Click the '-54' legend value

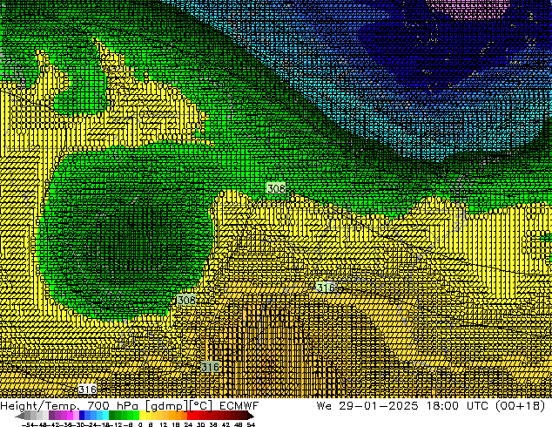(28, 424)
